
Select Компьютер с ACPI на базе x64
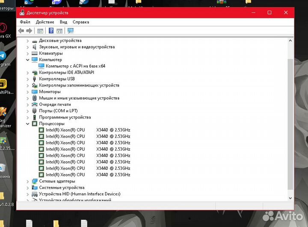click(x=75, y=66)
